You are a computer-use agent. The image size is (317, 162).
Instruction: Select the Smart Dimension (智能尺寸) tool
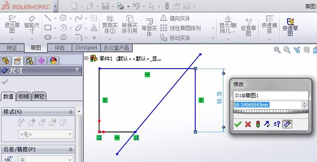pos(32,19)
